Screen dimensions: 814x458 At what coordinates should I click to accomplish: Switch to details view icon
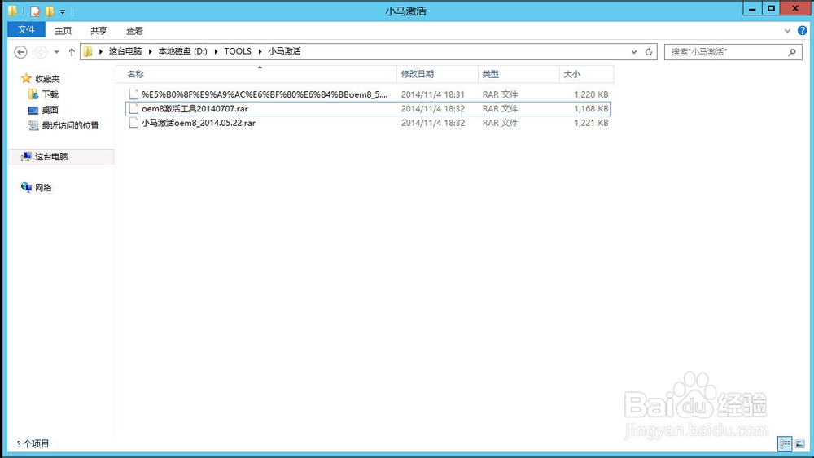785,444
